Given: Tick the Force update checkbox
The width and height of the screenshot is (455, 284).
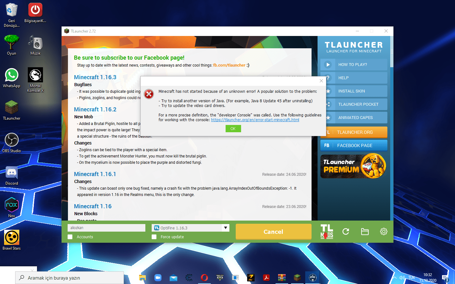Looking at the screenshot, I should pos(154,237).
